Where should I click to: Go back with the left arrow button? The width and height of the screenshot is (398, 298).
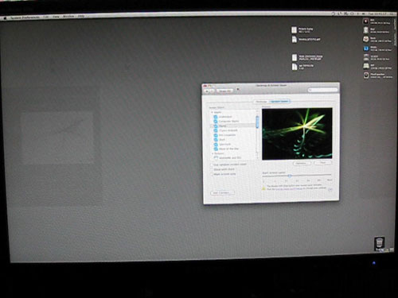pos(207,91)
